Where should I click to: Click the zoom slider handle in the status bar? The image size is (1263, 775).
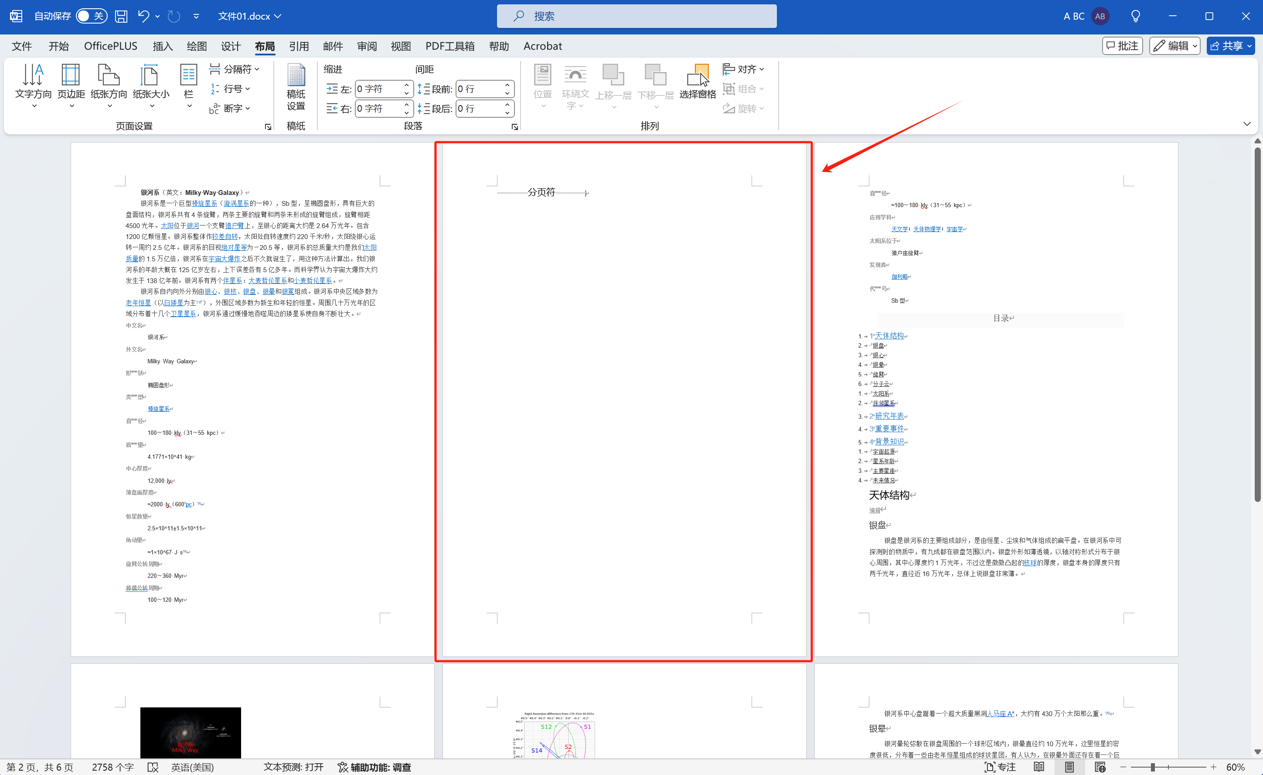[x=1153, y=767]
